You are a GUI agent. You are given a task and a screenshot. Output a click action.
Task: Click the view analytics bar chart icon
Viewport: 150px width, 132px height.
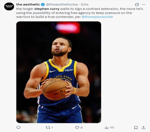click(x=106, y=127)
